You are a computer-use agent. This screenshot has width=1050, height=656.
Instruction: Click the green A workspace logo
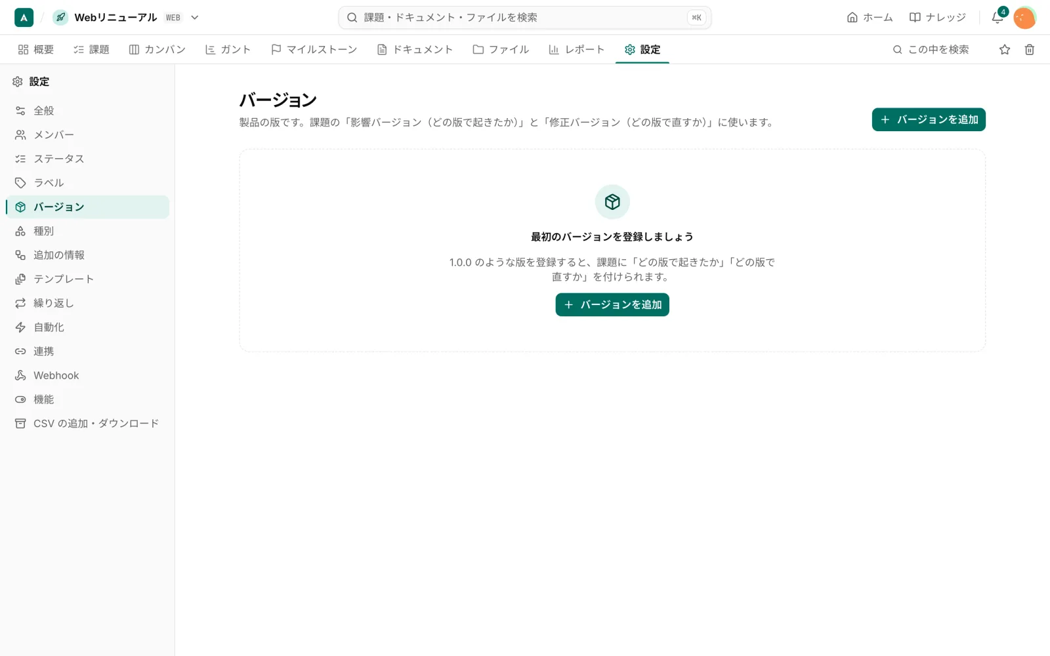coord(24,18)
